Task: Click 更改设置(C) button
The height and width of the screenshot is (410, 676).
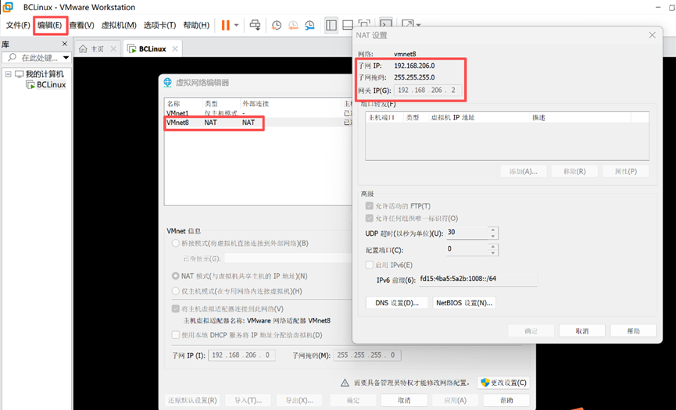Action: (x=503, y=383)
